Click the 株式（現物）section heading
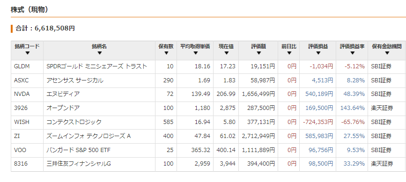Image resolution: width=406 pixels, height=182 pixels. pyautogui.click(x=30, y=9)
